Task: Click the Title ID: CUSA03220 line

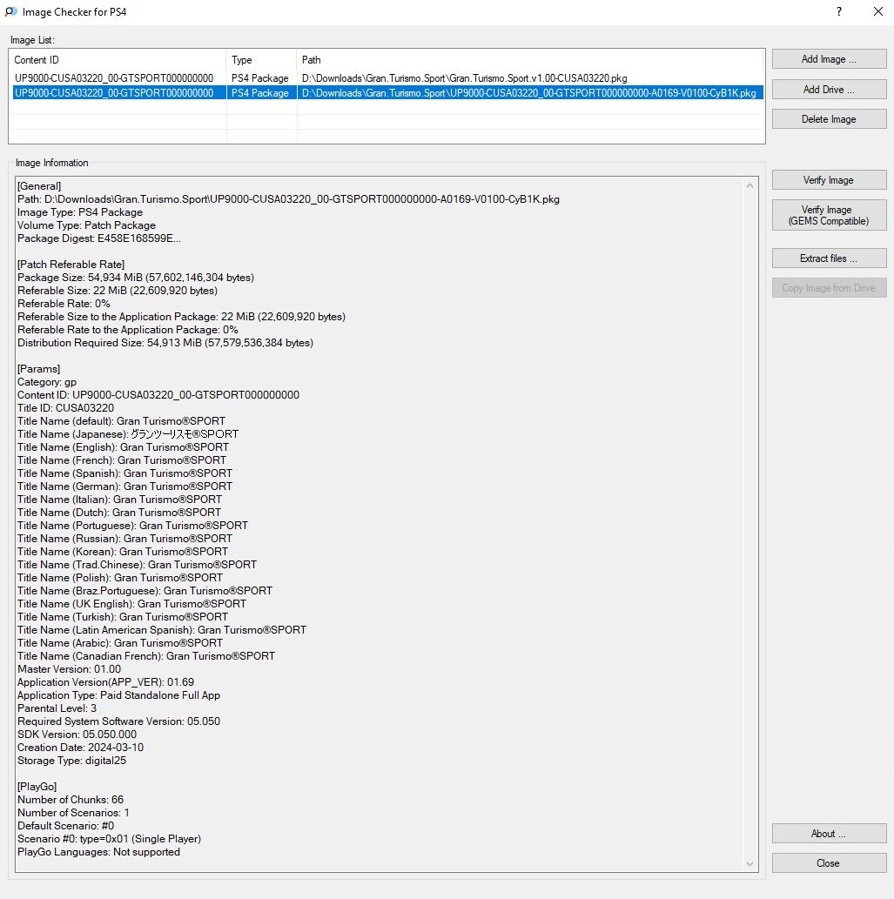Action: click(x=65, y=408)
